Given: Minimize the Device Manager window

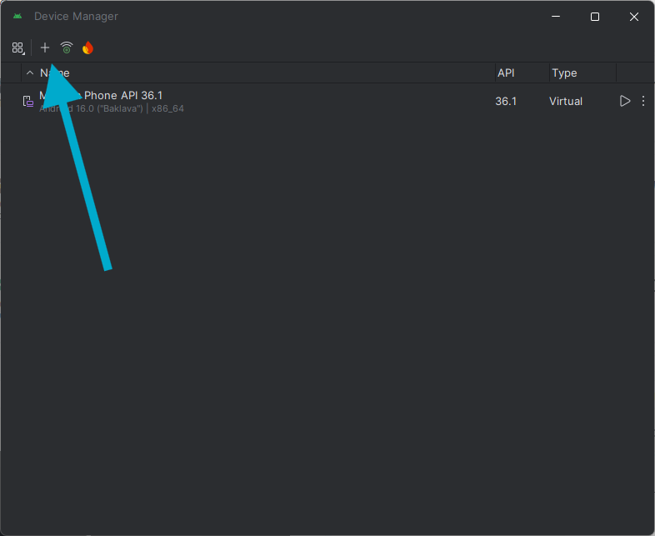Looking at the screenshot, I should tap(556, 17).
